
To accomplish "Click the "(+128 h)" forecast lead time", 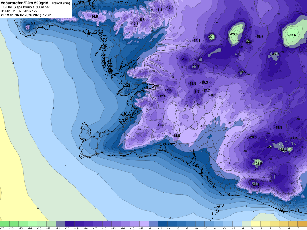I will point(46,15).
